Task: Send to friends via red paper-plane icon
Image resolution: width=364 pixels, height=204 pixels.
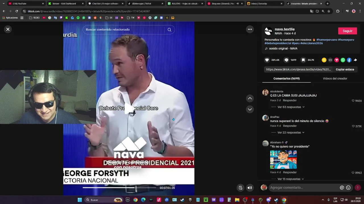Action: point(337,60)
